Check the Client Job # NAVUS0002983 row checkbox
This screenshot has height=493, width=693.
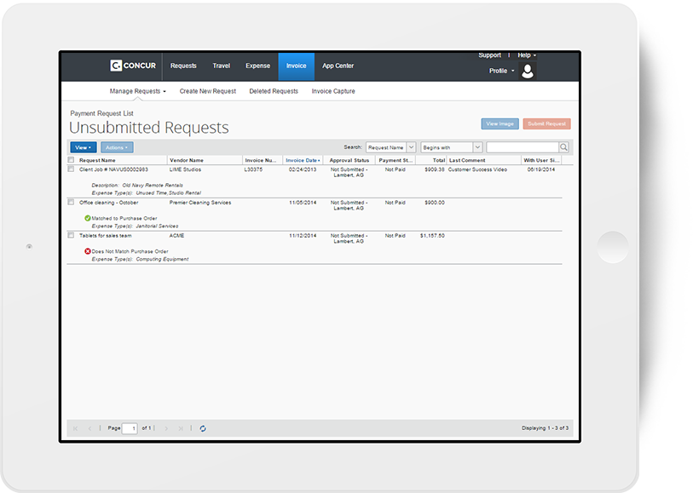pyautogui.click(x=71, y=169)
